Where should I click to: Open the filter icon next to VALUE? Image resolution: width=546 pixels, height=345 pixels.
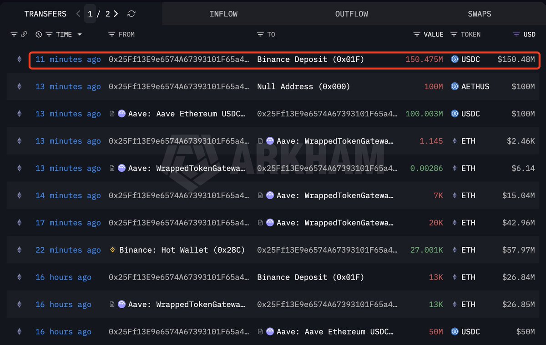(417, 35)
